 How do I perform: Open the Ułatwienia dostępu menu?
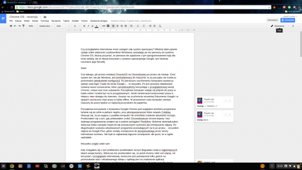(x=98, y=21)
